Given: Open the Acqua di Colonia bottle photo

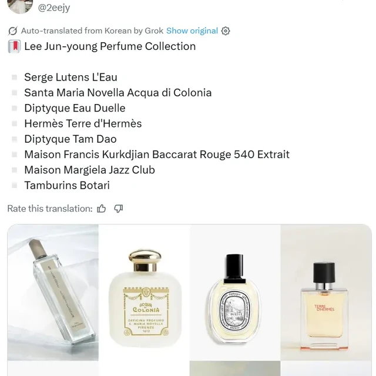Looking at the screenshot, I should tap(144, 293).
